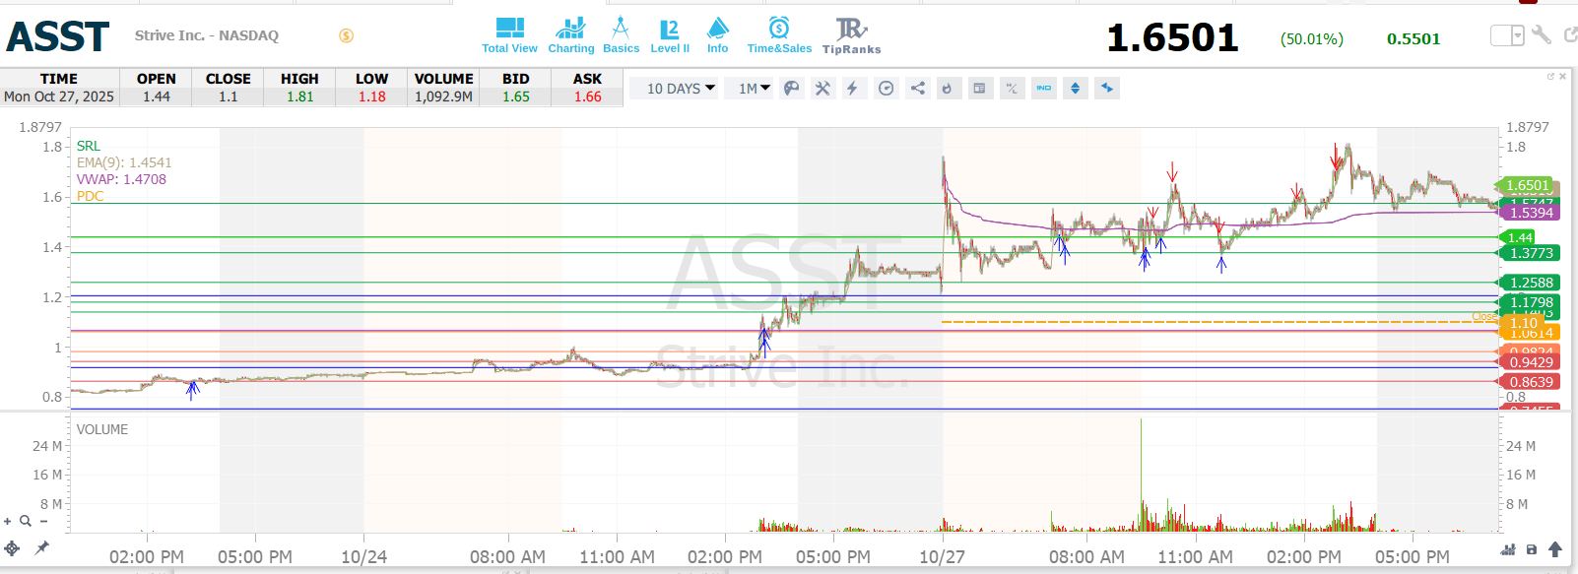
Task: Click the 10/27 date axis label
Action: click(x=942, y=557)
